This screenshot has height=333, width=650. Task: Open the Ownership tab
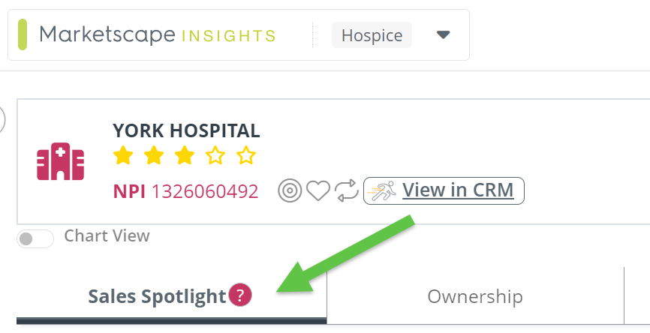click(474, 296)
